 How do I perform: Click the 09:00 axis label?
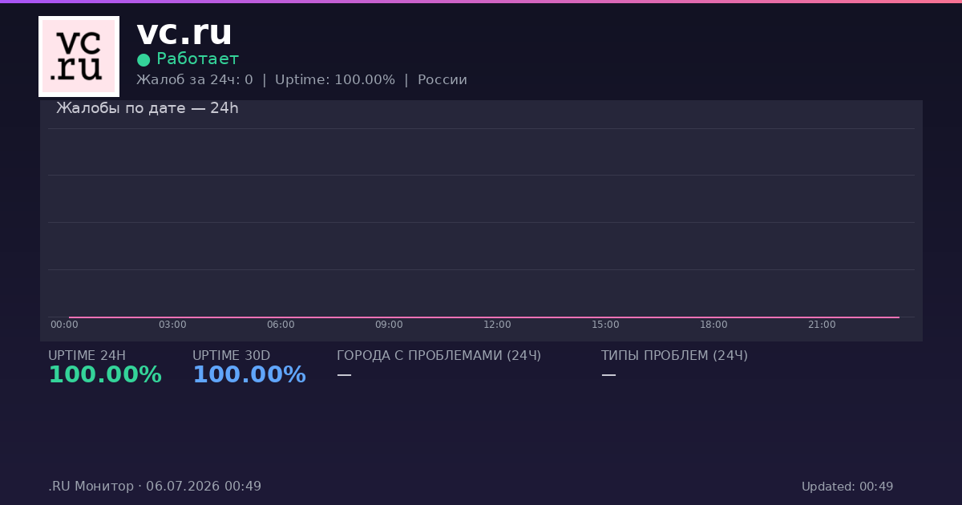tap(389, 325)
